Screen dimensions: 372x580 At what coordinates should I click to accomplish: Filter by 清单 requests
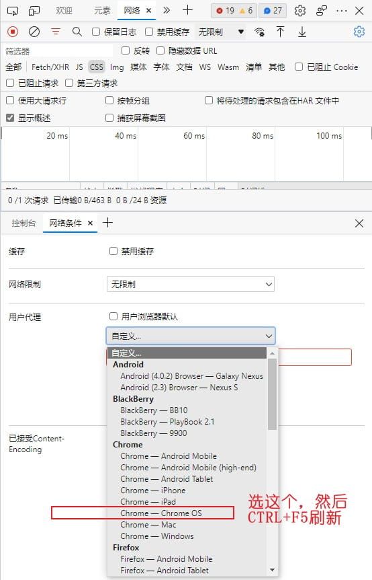254,67
